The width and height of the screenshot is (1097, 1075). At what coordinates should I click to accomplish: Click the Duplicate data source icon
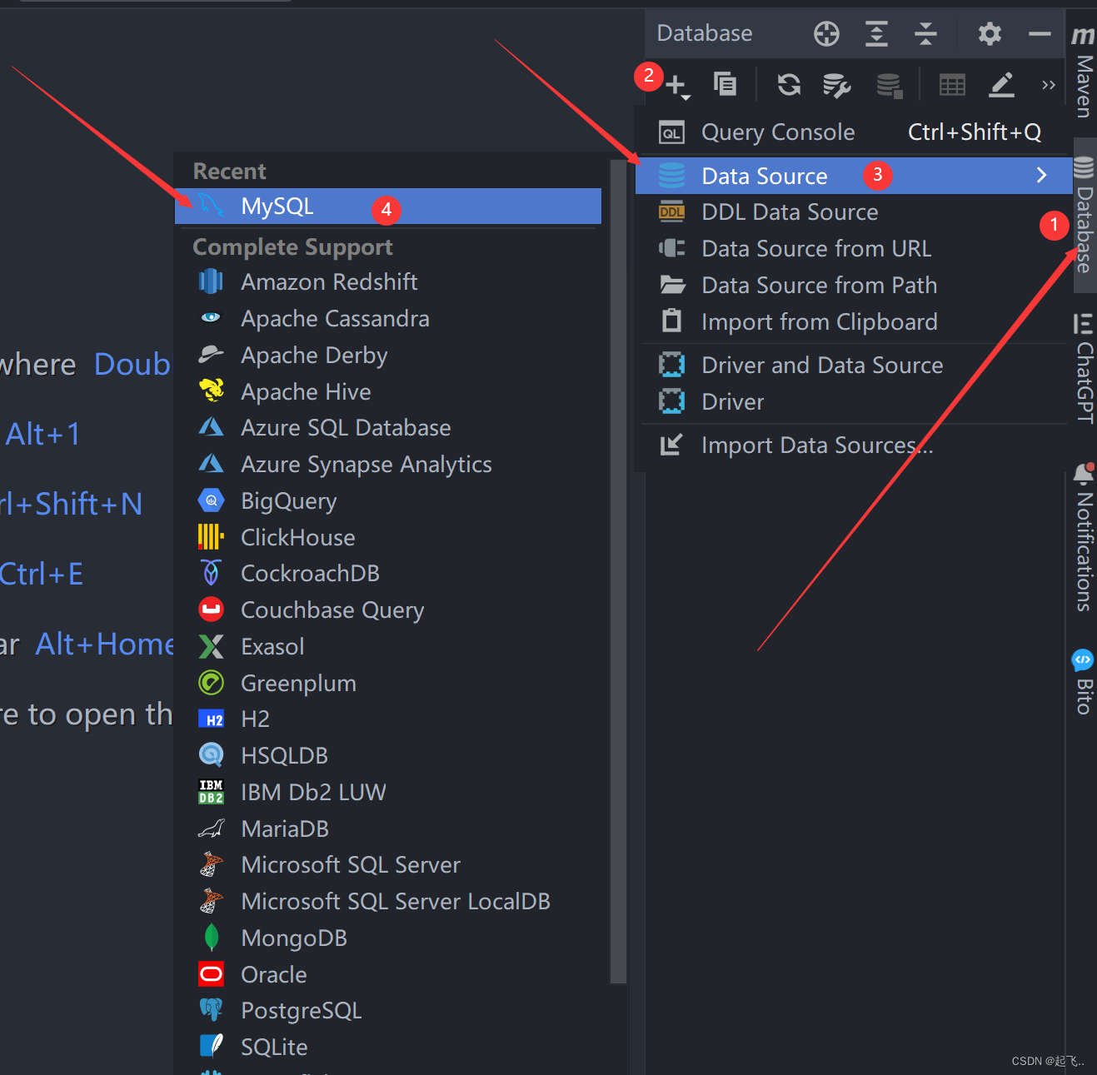point(726,84)
